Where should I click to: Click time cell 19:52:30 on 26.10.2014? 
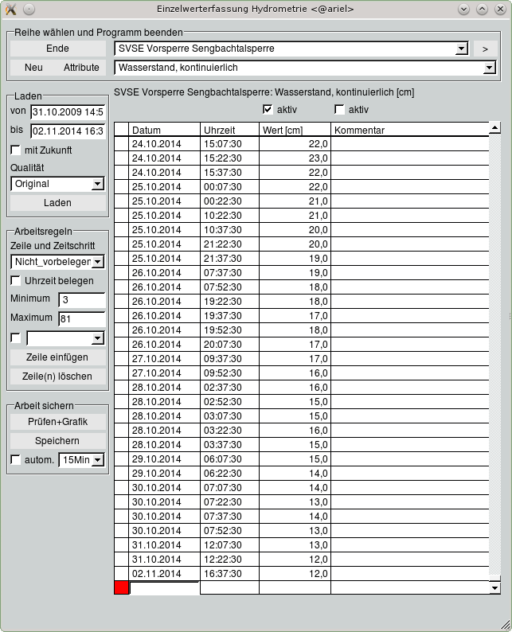[230, 330]
